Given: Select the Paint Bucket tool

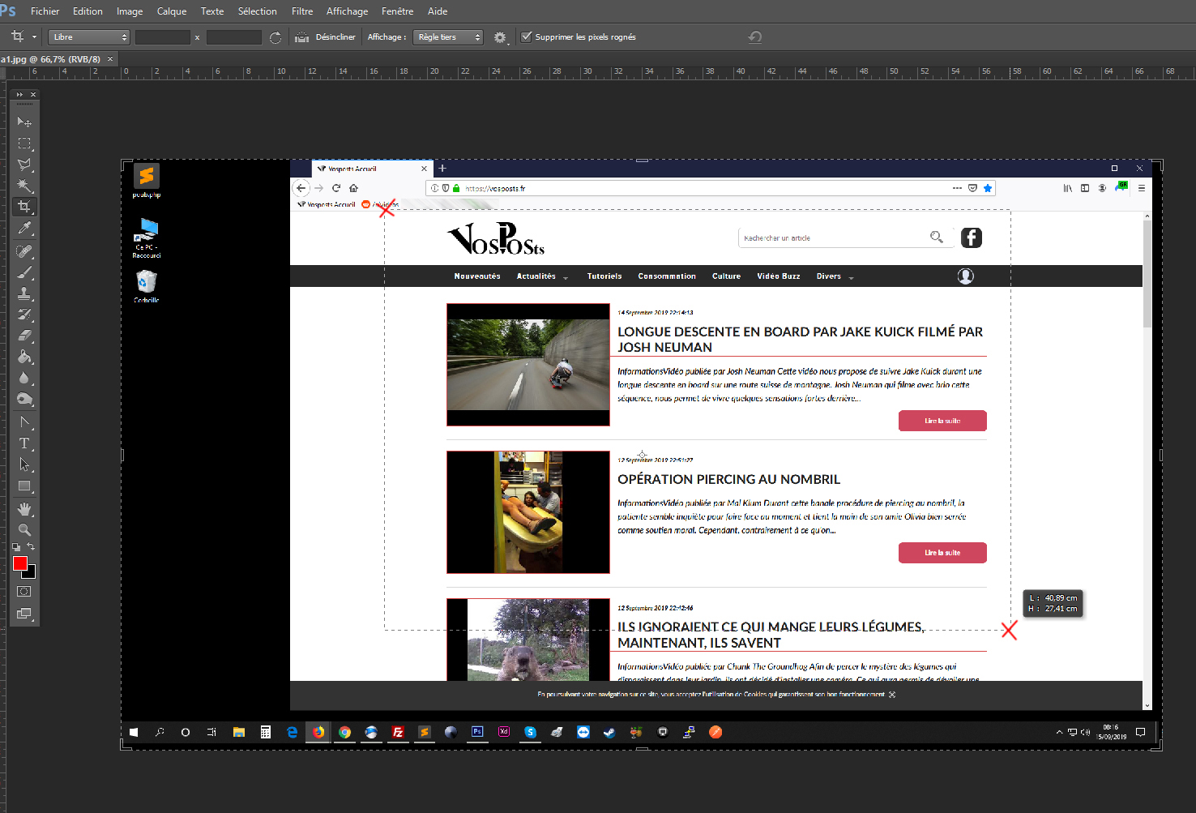Looking at the screenshot, I should pos(24,357).
